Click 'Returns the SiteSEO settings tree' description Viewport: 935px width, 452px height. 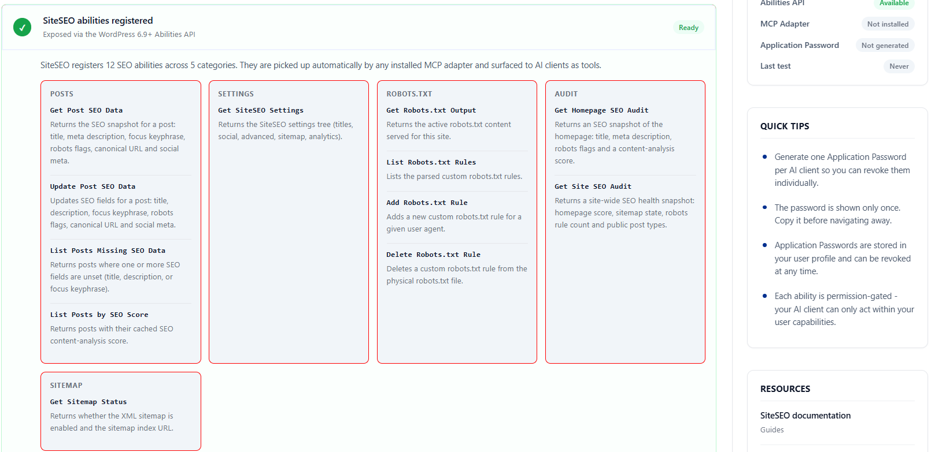point(286,130)
